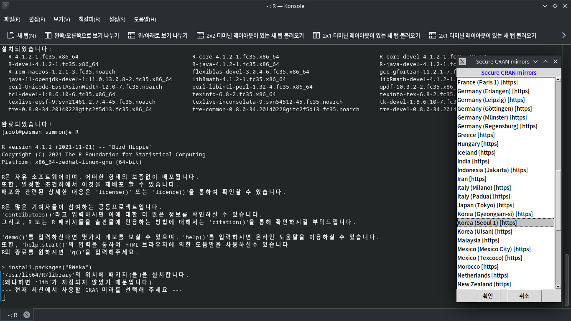
Task: Load first 2x1 terminal layout in new tab
Action: pyautogui.click(x=366, y=36)
